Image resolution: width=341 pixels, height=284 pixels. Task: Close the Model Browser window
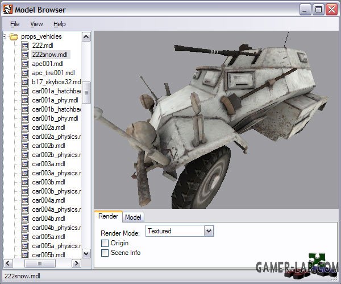click(331, 10)
